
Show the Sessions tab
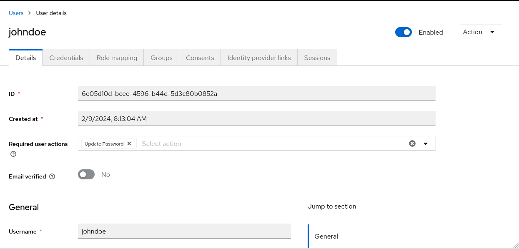317,58
